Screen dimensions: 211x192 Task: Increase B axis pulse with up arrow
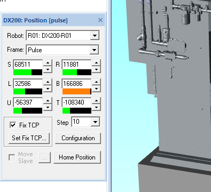[96, 82]
